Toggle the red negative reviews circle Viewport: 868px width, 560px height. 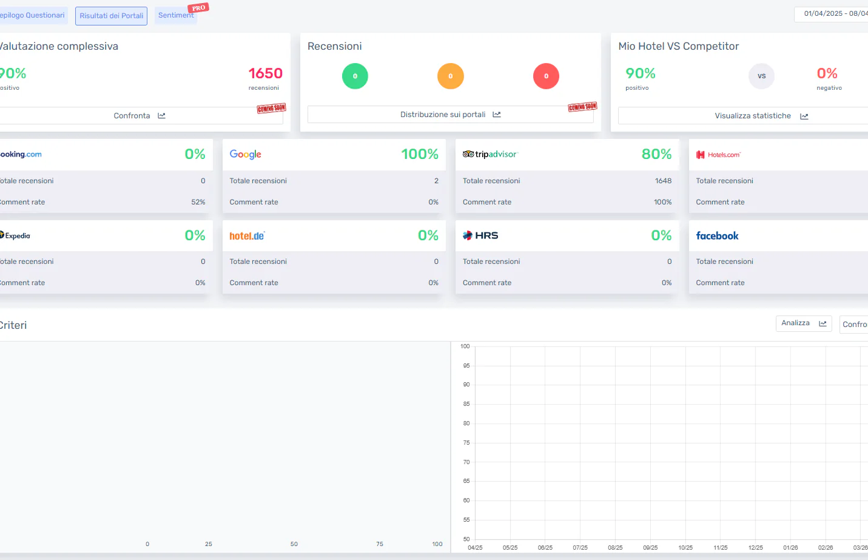[546, 76]
